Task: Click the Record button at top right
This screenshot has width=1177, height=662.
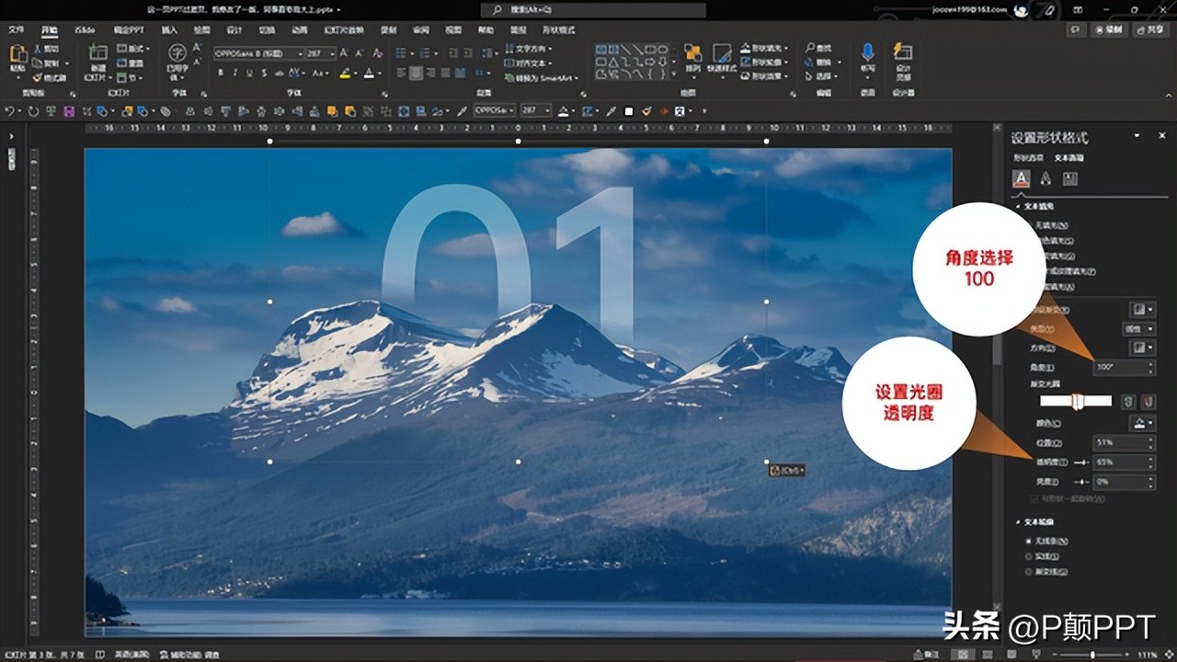Action: (1109, 29)
